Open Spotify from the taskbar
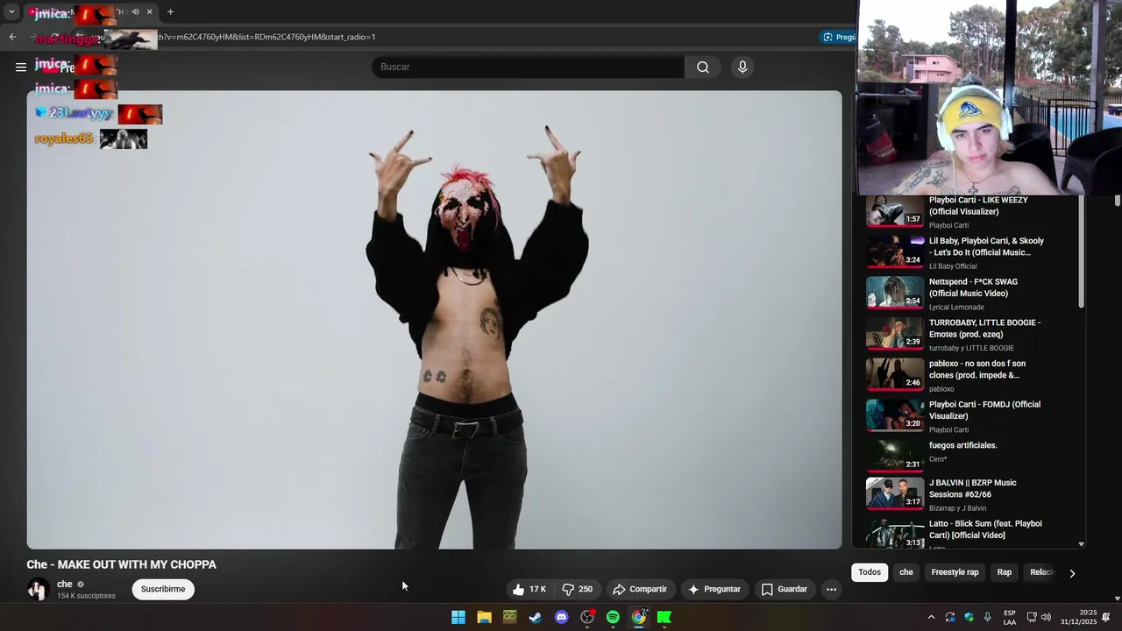 (x=613, y=617)
